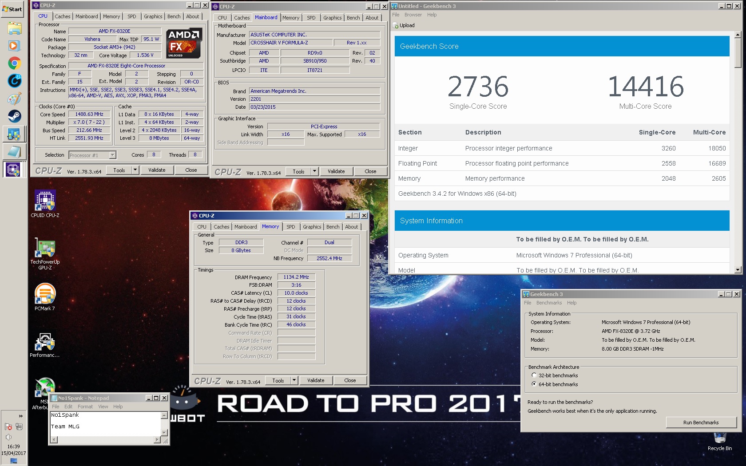Click the network tray icon
The height and width of the screenshot is (466, 746).
(19, 427)
